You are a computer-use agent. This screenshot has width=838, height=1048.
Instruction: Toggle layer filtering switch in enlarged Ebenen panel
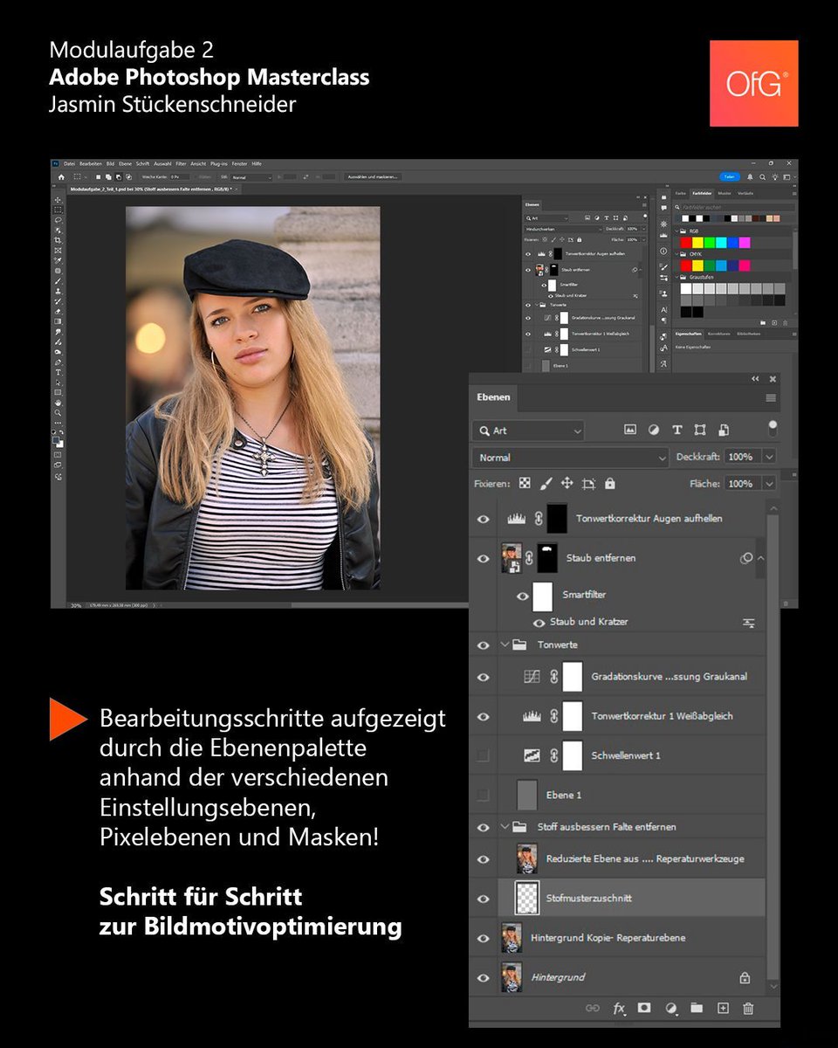pos(772,429)
